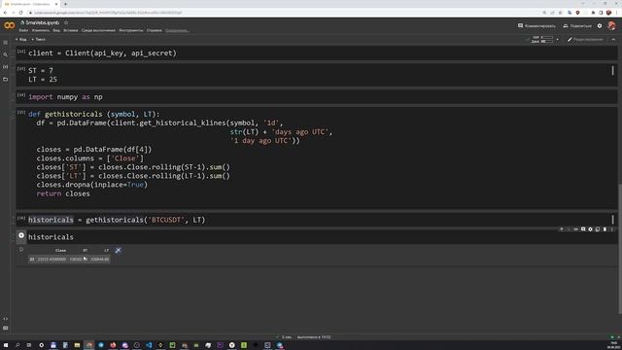Select the LT column header
Screen dimensions: 622x350
[106, 251]
